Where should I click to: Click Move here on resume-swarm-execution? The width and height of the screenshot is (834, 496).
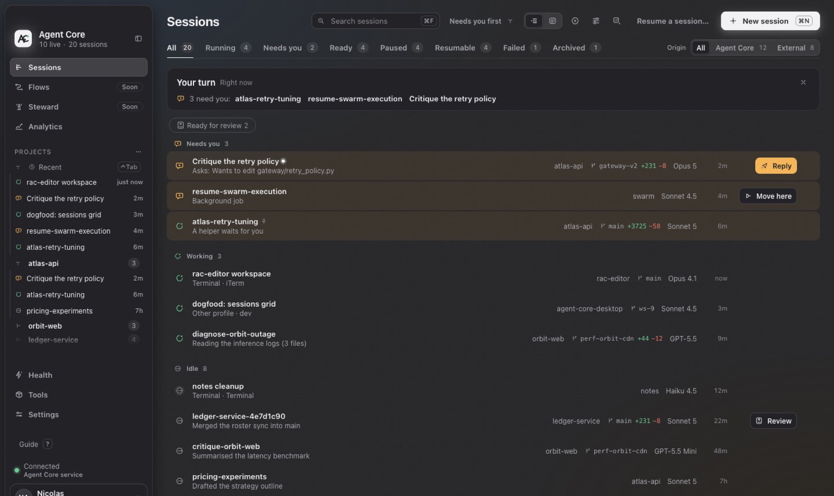(768, 196)
